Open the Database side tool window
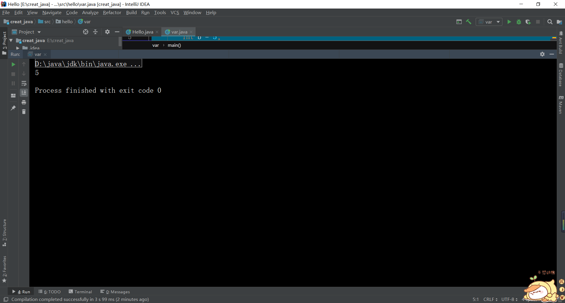The width and height of the screenshot is (565, 303). 561,75
